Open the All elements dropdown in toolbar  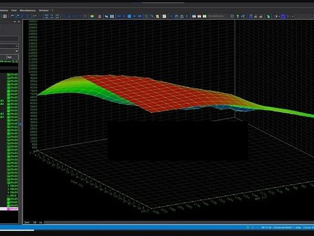(218, 16)
